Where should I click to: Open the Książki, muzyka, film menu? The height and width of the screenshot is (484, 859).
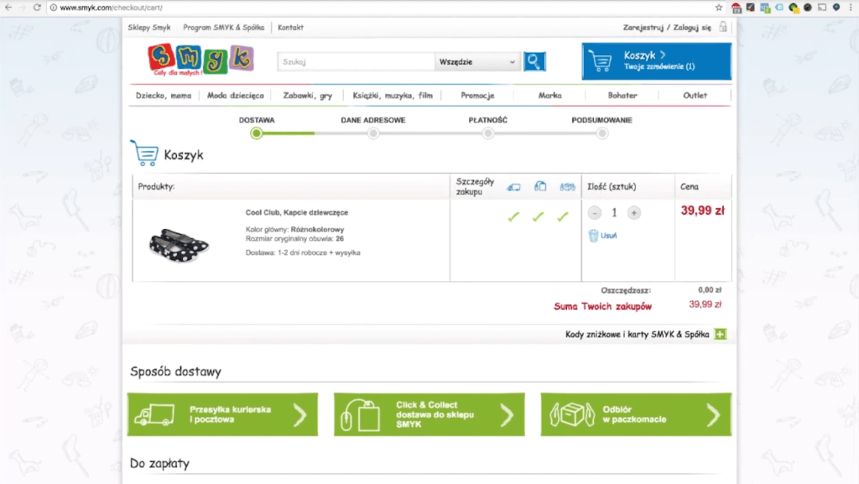(393, 96)
